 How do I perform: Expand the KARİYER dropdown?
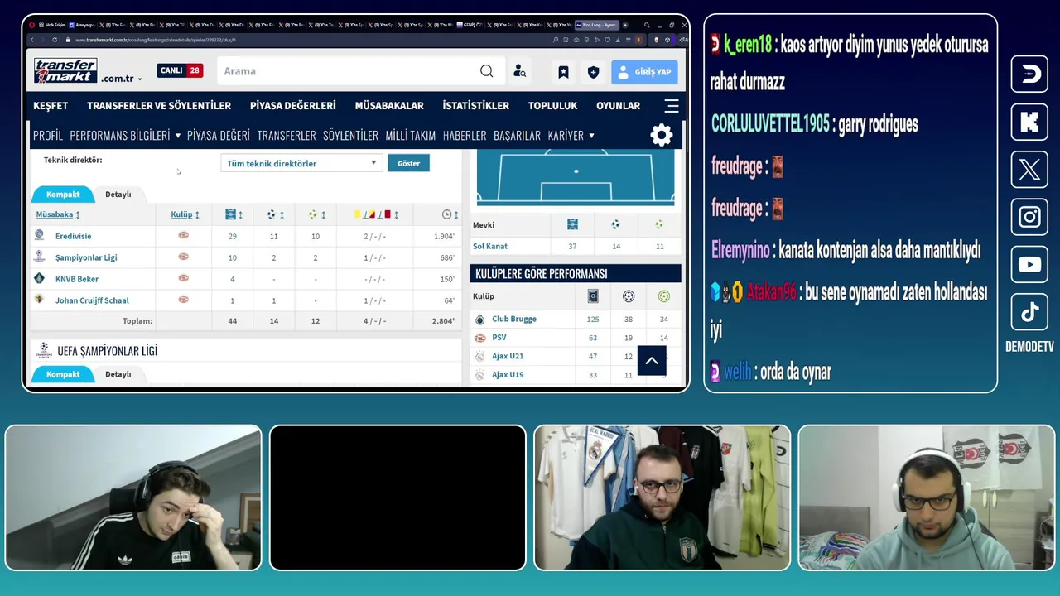(571, 136)
